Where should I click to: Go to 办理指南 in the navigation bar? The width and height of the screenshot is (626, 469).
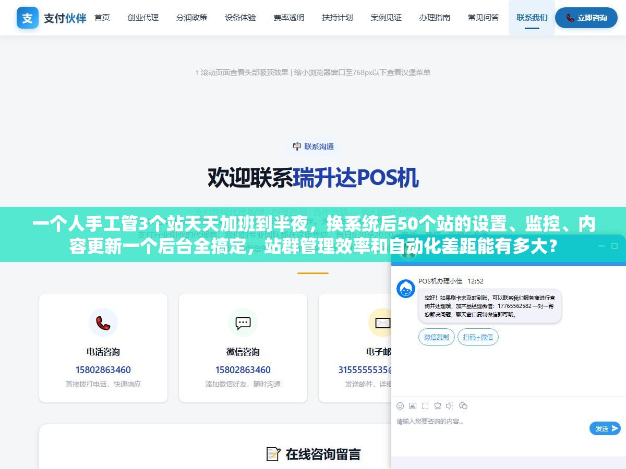(x=435, y=18)
